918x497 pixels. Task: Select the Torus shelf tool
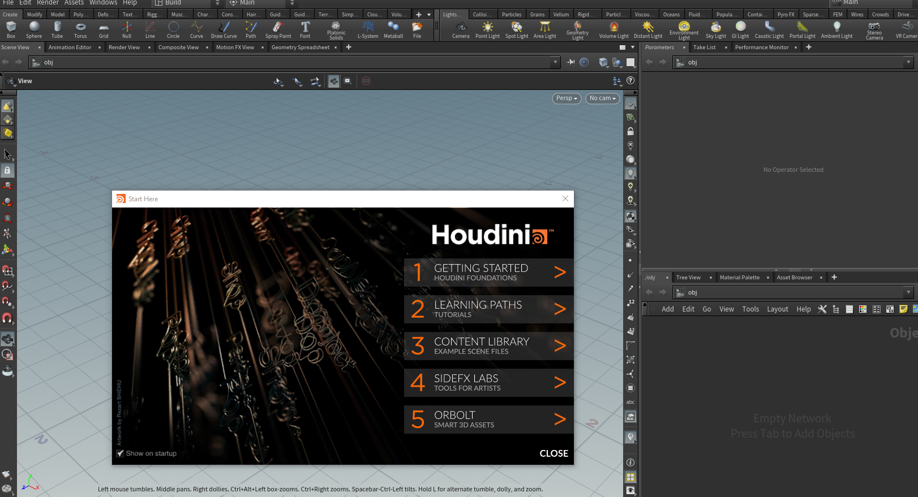[80, 30]
